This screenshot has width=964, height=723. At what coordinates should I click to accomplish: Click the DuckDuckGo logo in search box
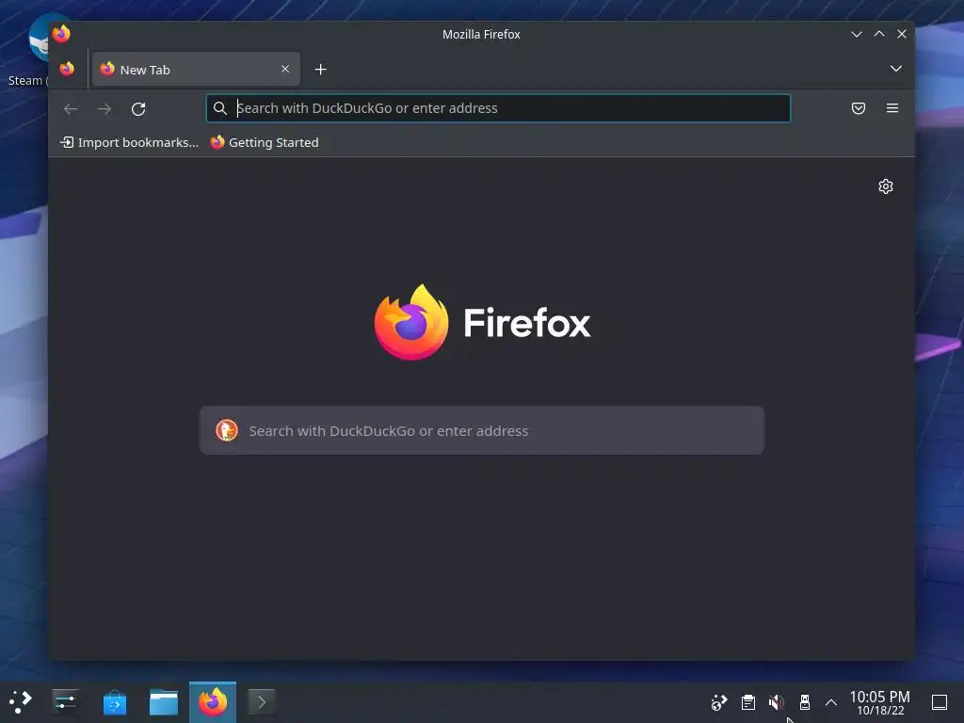click(227, 430)
